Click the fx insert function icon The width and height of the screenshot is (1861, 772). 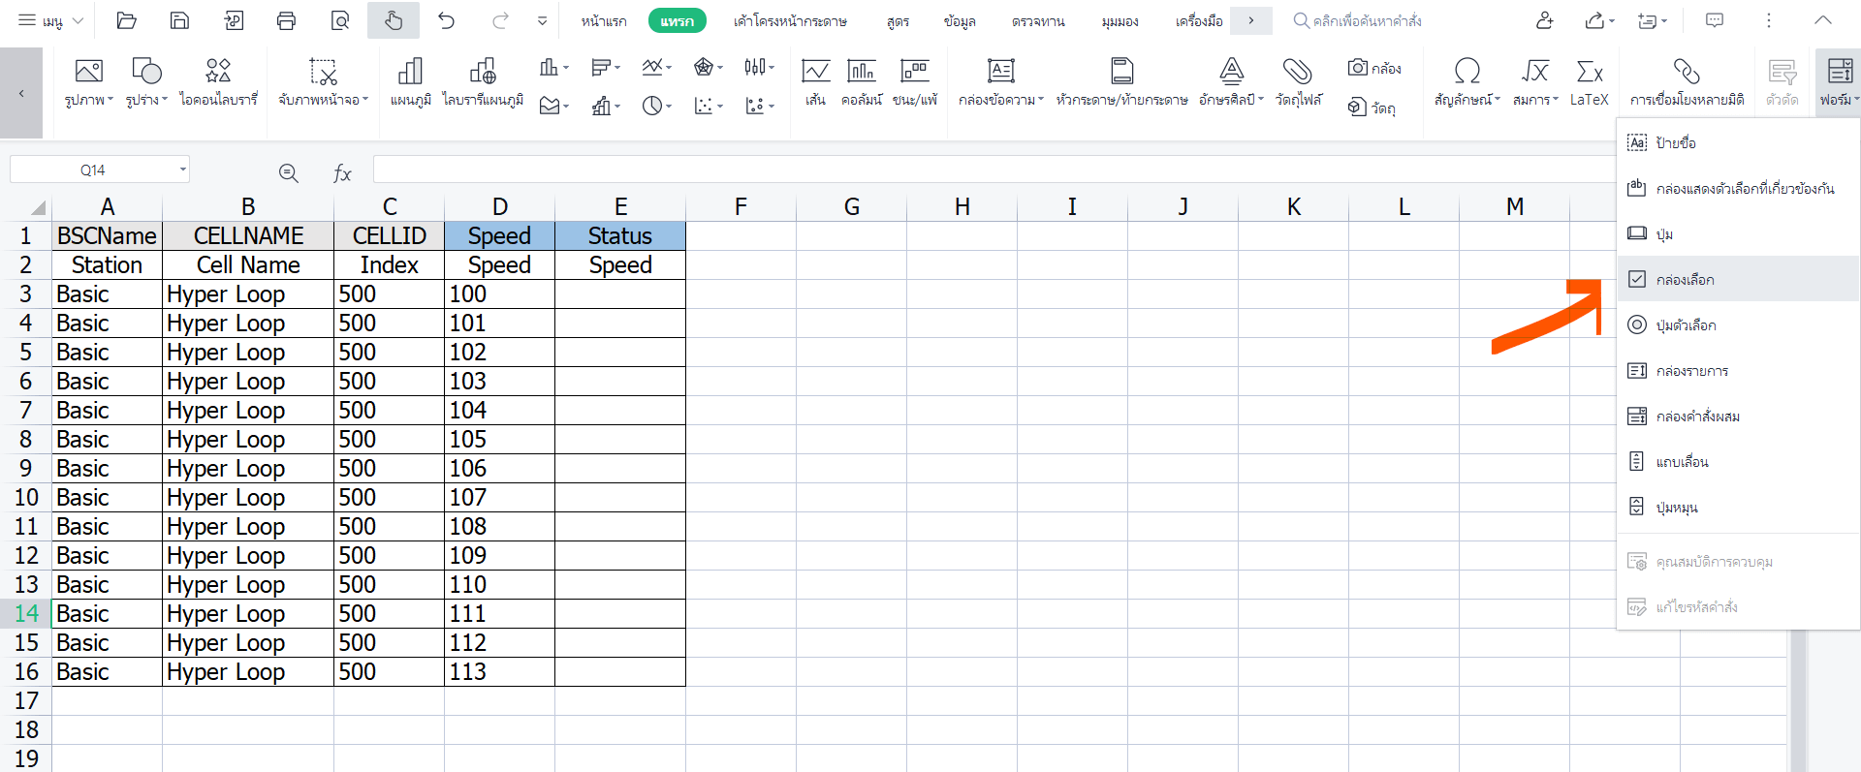[342, 173]
